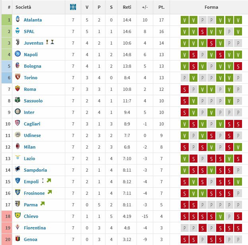Click the green promotion arrow beside Frosinone
The height and width of the screenshot is (245, 248).
tap(49, 192)
